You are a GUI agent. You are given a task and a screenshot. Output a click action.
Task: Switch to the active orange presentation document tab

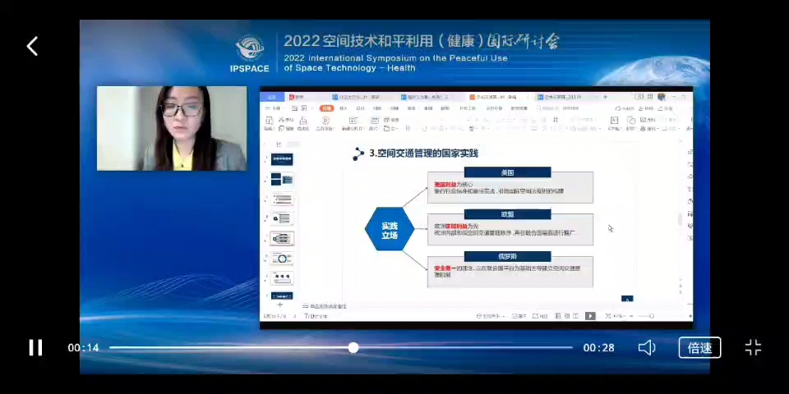tap(498, 97)
